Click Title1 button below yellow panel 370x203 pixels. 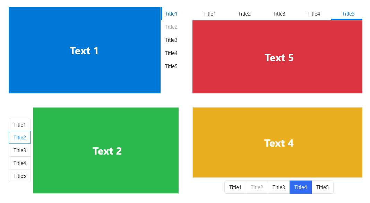pos(235,187)
